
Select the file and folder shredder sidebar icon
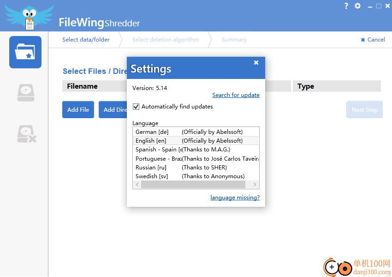(25, 52)
